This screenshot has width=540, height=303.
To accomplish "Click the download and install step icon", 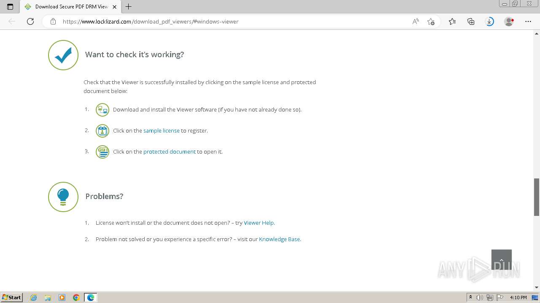I will click(x=103, y=110).
